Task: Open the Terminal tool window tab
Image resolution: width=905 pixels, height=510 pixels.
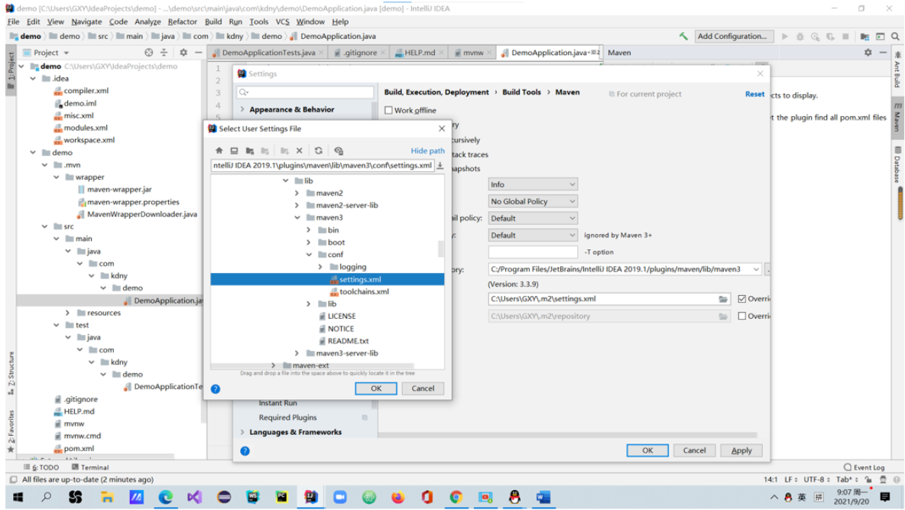Action: click(91, 467)
